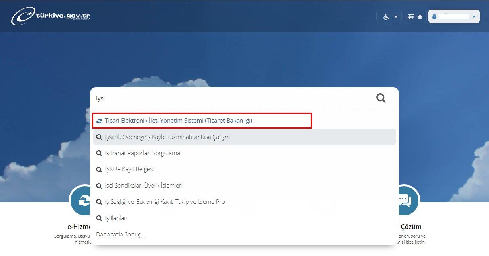The image size is (489, 256).
Task: Click the search icon beside İşçi Sendikaları
Action: (x=99, y=186)
